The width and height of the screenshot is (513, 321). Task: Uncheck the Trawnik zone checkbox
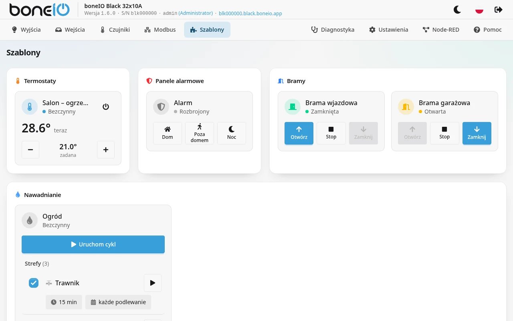tap(34, 283)
